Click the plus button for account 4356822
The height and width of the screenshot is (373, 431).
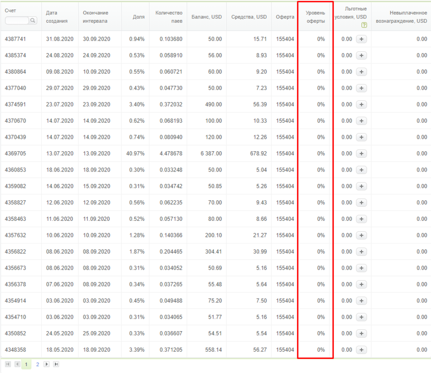(x=361, y=252)
